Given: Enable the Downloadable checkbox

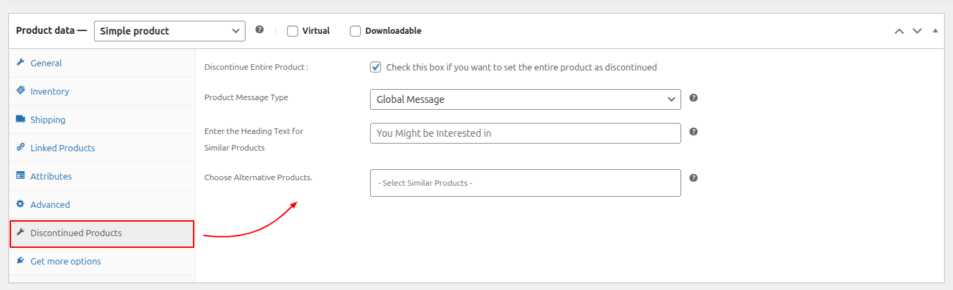Looking at the screenshot, I should click(355, 31).
